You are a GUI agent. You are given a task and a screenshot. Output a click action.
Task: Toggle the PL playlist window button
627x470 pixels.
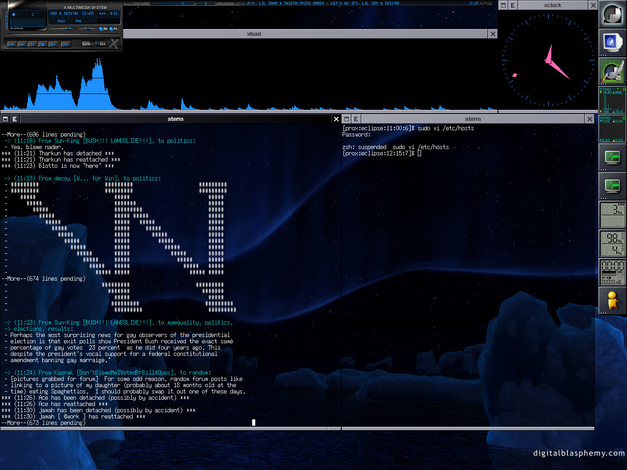(114, 29)
